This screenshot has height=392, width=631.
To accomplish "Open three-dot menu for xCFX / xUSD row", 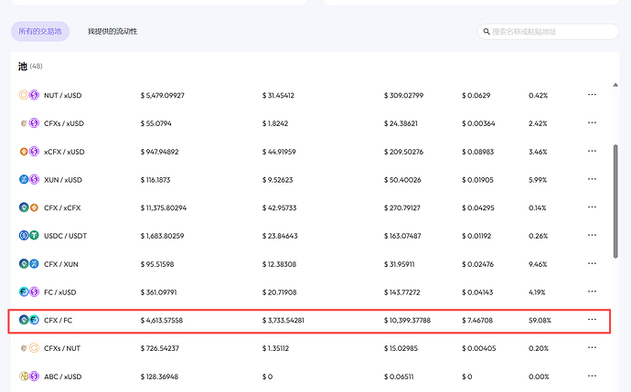I will [592, 151].
